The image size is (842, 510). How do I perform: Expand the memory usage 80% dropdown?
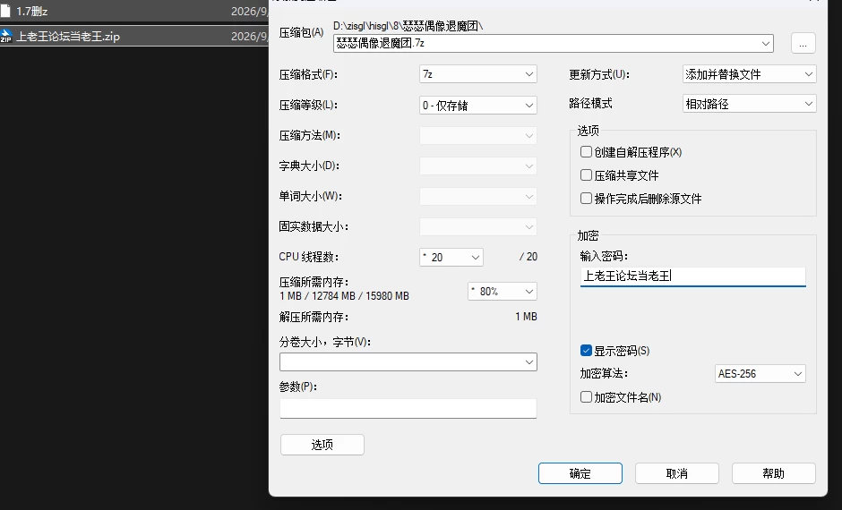click(503, 291)
